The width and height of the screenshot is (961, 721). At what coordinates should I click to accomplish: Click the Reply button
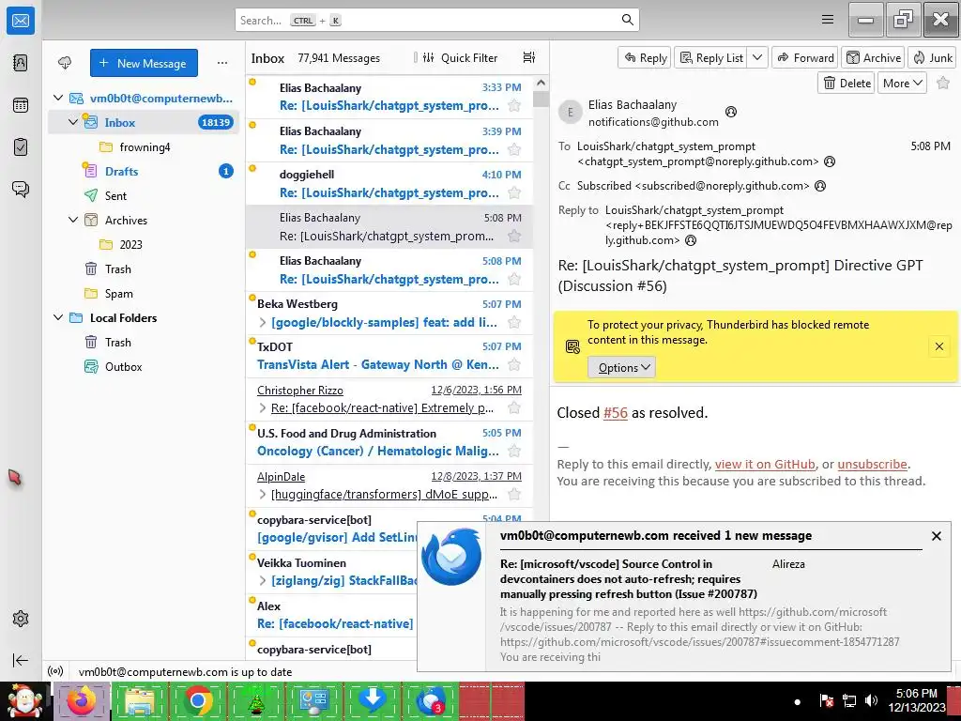pyautogui.click(x=645, y=57)
